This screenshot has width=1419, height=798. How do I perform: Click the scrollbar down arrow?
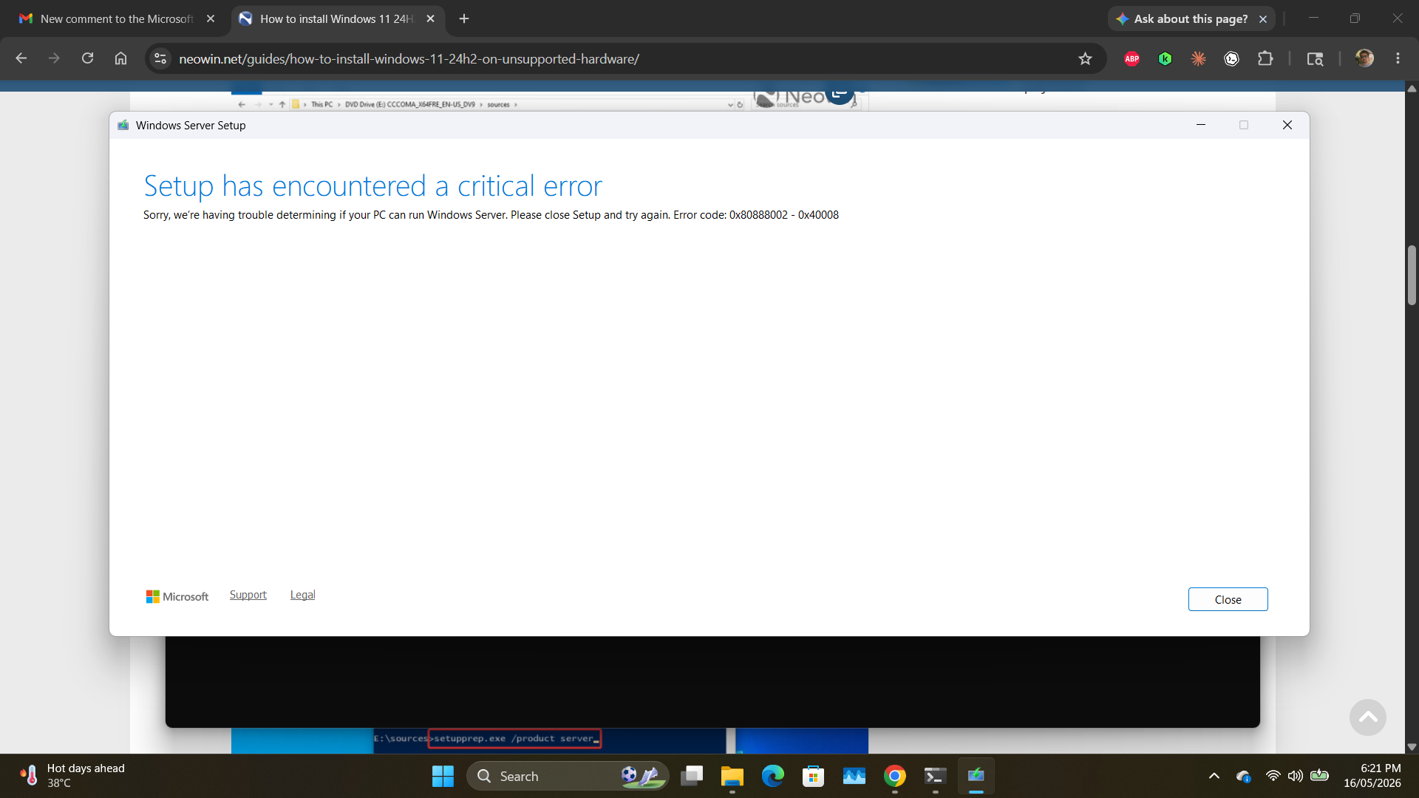coord(1412,747)
